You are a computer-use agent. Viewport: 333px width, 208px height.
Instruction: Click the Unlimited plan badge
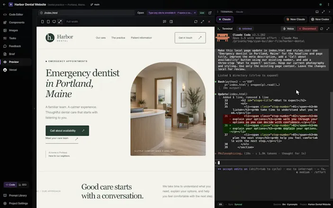245,29
